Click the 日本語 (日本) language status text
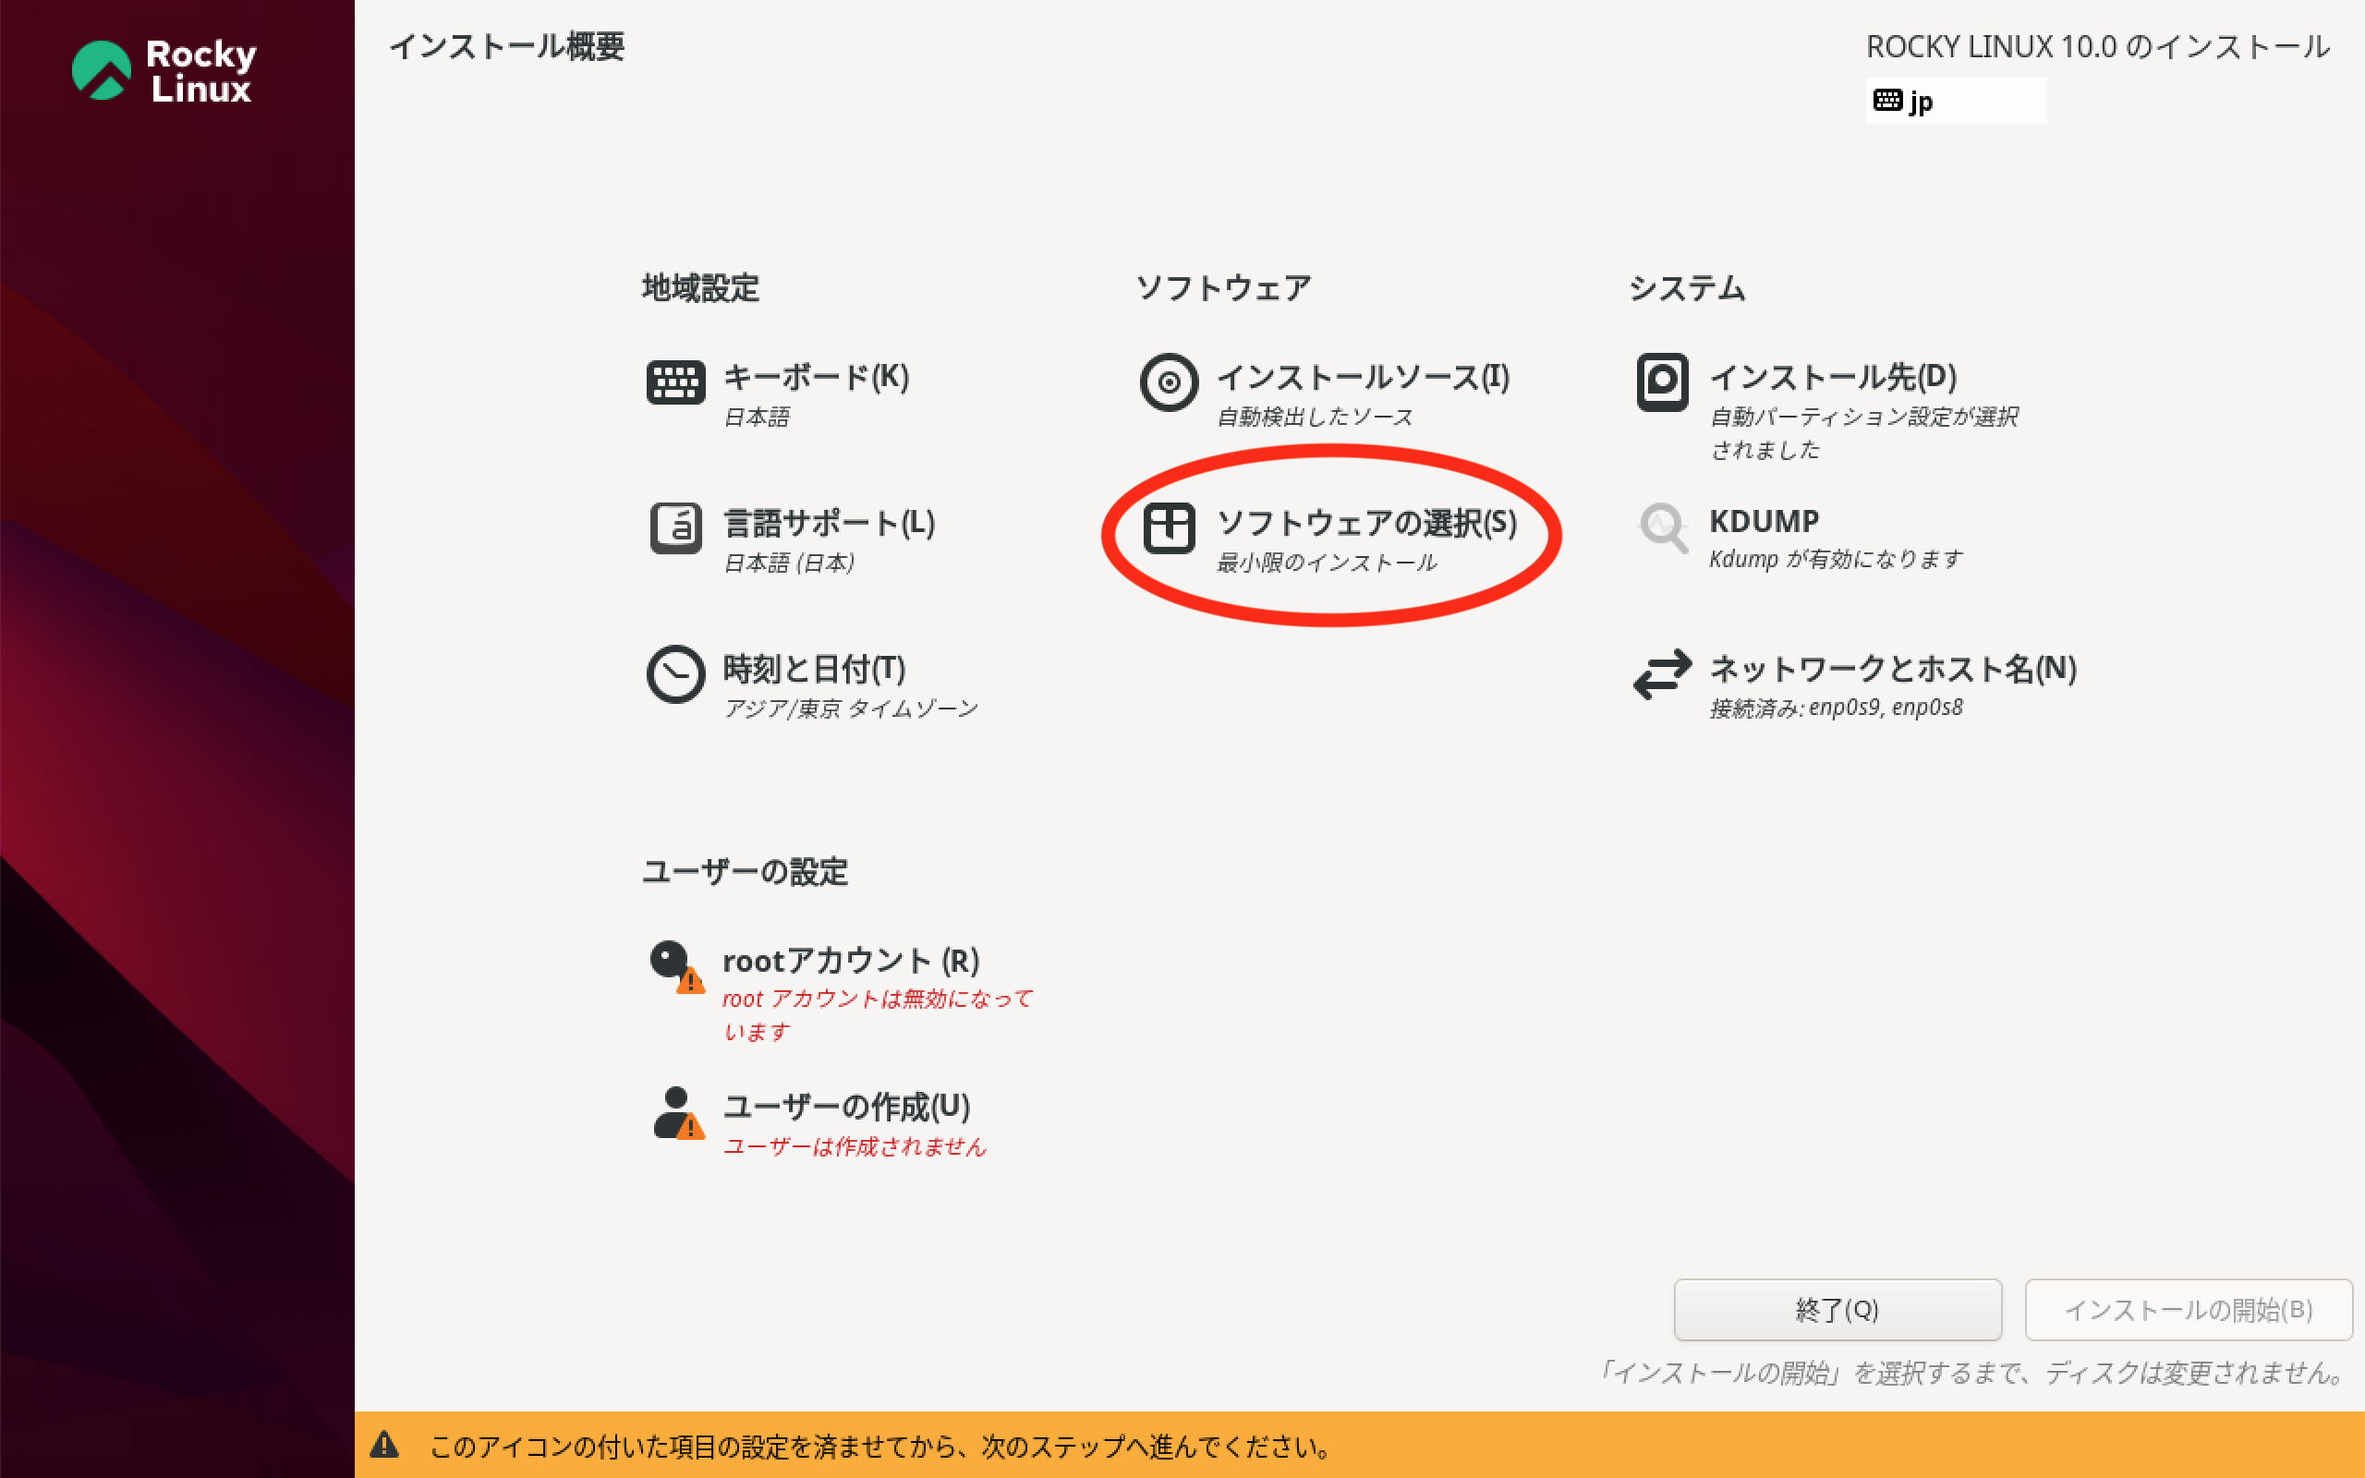 [789, 562]
